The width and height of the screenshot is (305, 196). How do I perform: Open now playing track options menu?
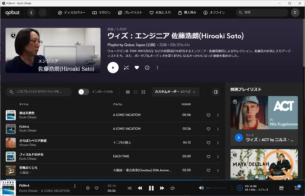point(75,186)
